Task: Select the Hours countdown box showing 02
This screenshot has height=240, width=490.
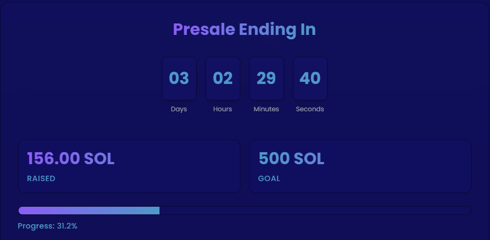Action: (x=223, y=79)
